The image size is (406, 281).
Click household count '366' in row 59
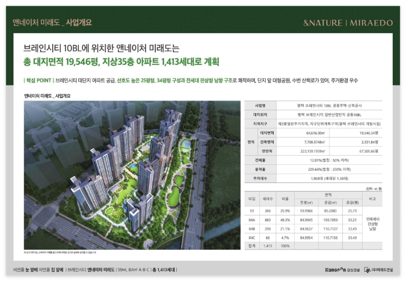[267, 211]
